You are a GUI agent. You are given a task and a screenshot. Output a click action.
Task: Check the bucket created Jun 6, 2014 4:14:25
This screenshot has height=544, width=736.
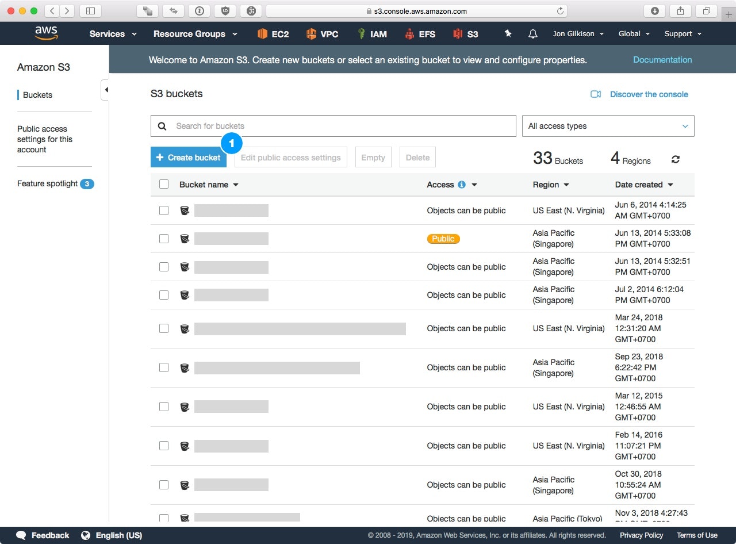point(164,210)
